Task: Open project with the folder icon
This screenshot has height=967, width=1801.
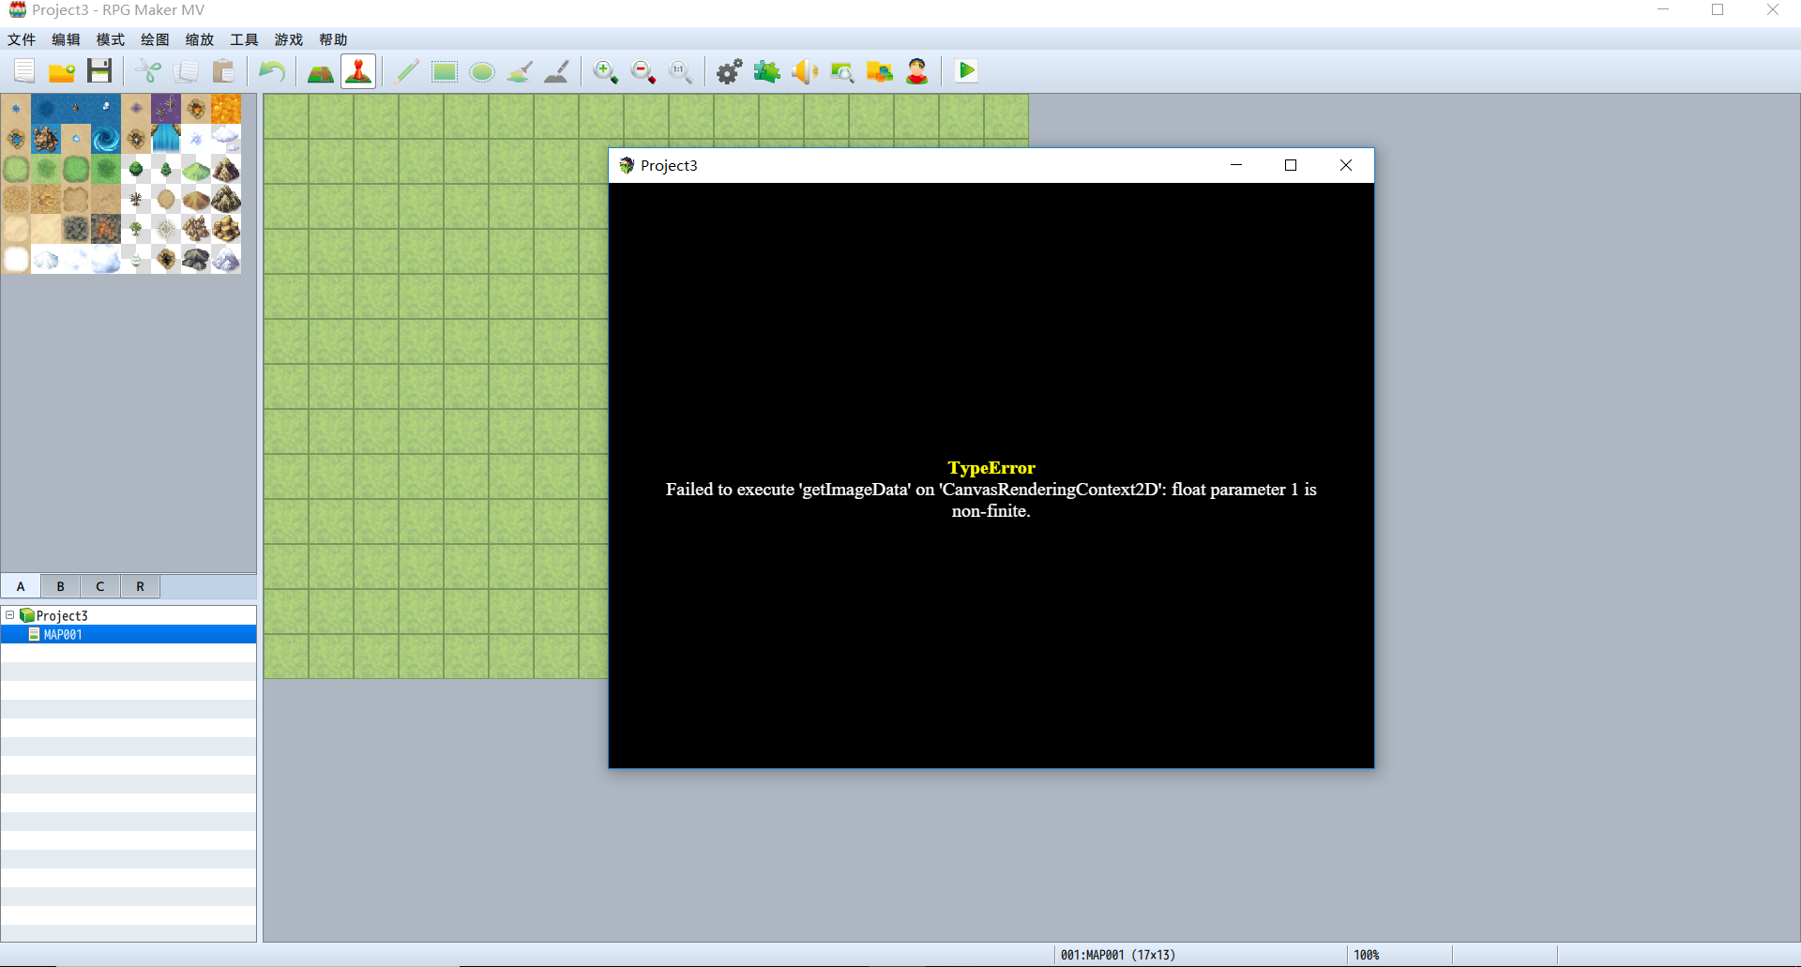Action: [62, 71]
